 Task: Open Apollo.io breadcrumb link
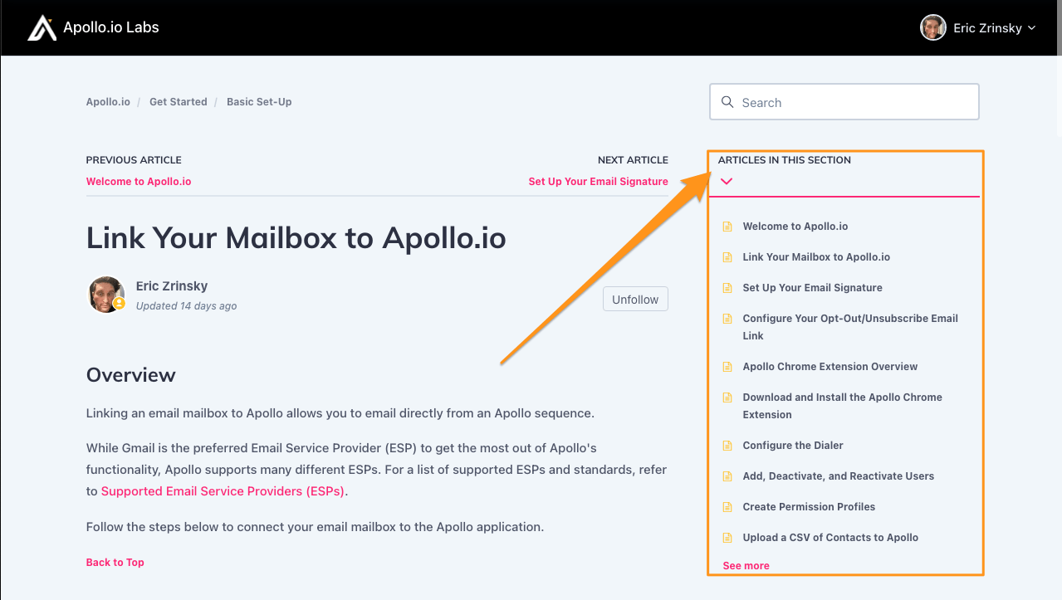tap(108, 102)
